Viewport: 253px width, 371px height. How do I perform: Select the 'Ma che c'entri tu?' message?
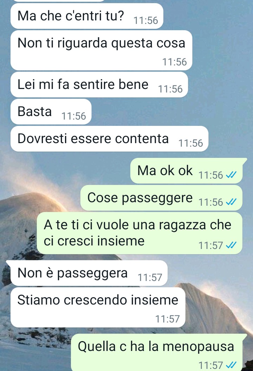tap(87, 16)
